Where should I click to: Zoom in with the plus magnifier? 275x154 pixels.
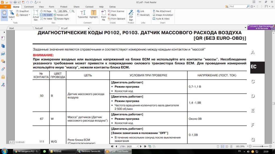click(x=73, y=11)
